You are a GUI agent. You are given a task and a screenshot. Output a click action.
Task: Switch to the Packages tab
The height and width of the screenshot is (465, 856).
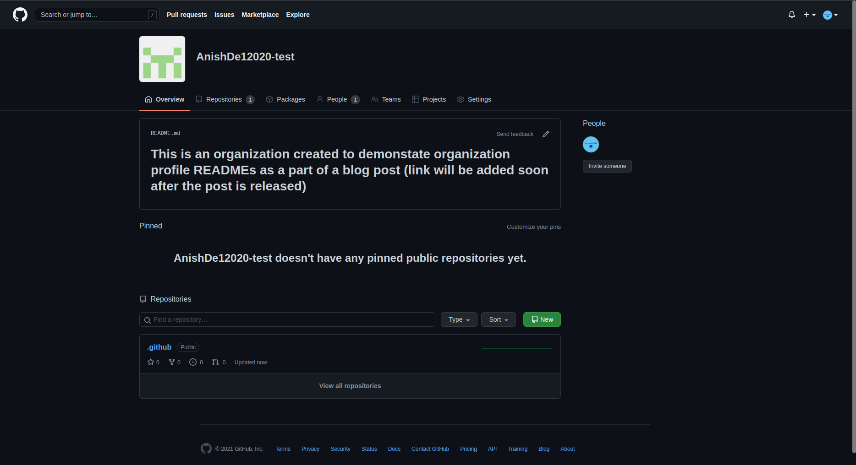pos(285,99)
